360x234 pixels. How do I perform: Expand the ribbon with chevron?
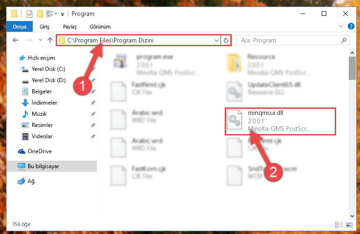(x=341, y=26)
